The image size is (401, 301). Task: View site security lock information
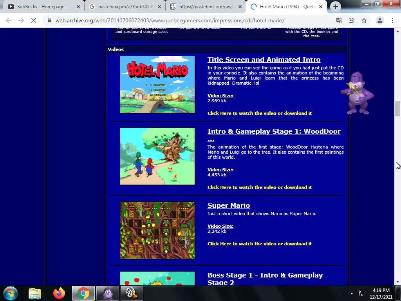click(49, 20)
